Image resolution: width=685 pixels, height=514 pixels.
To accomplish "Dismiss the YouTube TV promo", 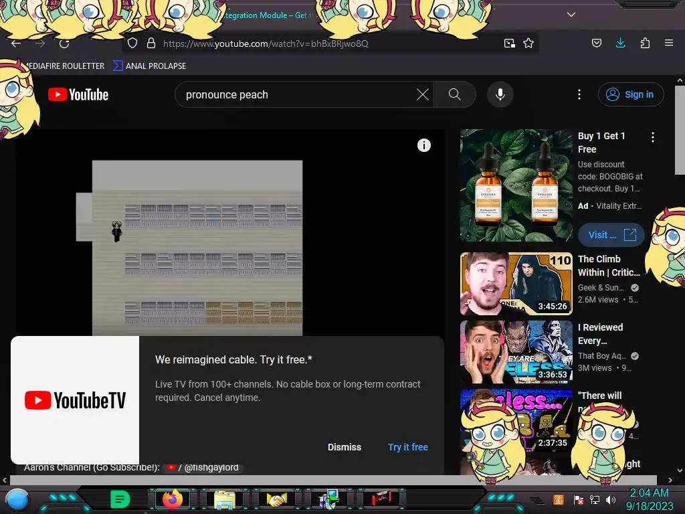I will tap(345, 447).
